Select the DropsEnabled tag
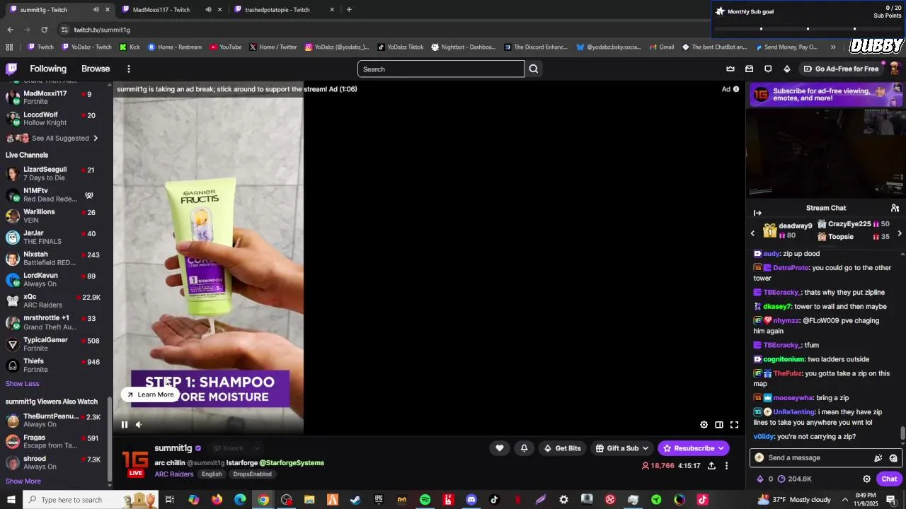 252,474
